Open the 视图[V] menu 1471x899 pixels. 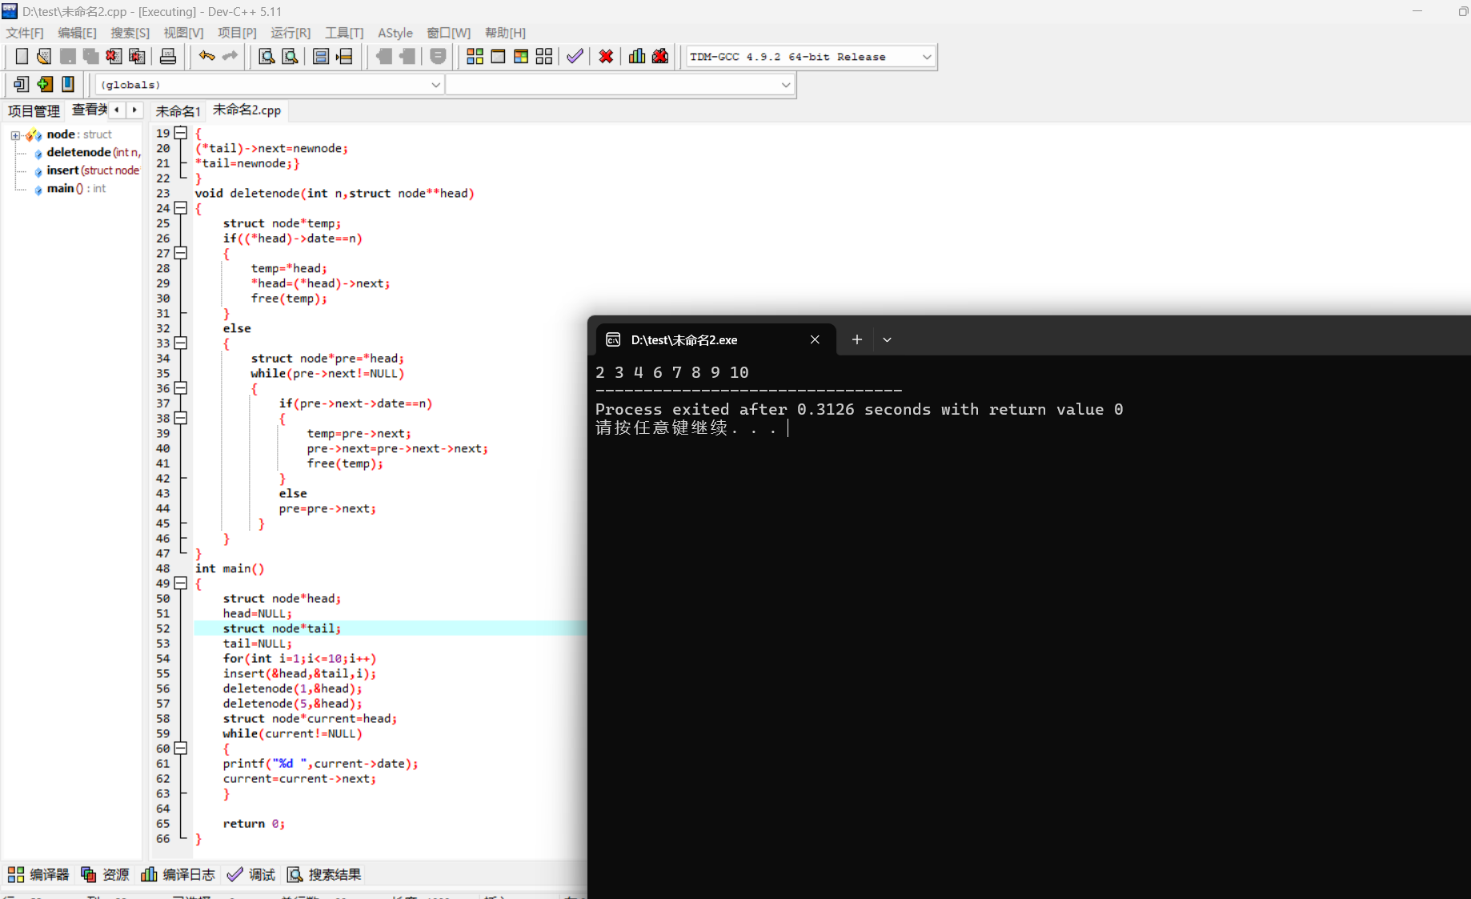(183, 33)
